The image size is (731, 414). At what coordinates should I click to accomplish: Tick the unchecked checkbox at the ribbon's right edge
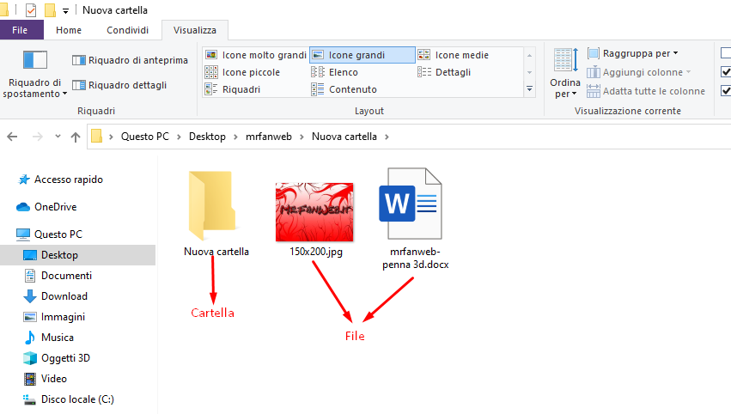point(726,53)
